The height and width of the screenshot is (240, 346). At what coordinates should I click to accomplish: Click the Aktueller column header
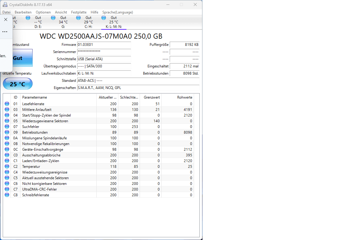[x=107, y=97]
